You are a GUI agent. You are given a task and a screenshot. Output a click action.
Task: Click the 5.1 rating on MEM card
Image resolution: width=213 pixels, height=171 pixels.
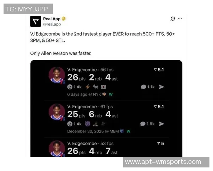coord(159,107)
